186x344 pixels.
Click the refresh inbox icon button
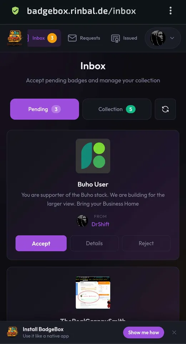coord(165,109)
